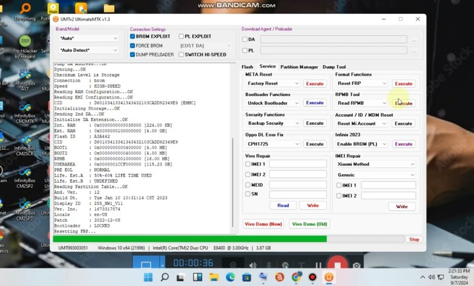Toggle Bandicam mouse cursor effect icon
Viewport: 474px width, 286px height.
[285, 265]
